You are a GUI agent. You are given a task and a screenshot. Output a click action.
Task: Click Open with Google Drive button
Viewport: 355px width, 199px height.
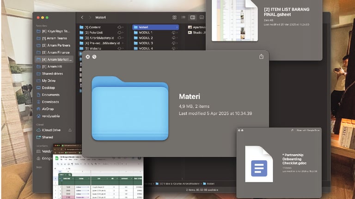[x=308, y=130]
